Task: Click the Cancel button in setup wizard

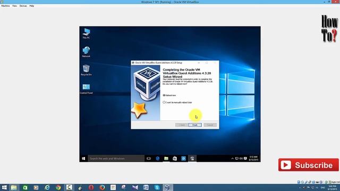Action: (210, 125)
